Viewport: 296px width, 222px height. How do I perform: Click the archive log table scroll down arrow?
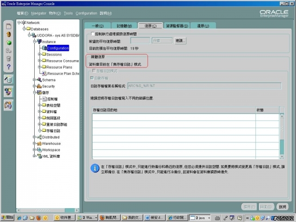[282, 157]
